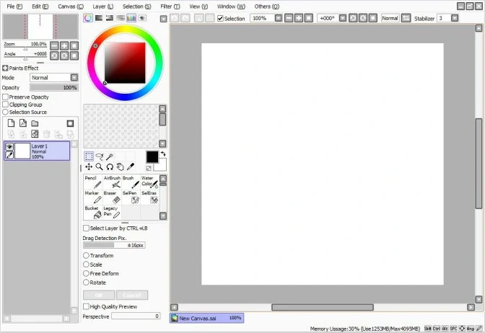Image resolution: width=485 pixels, height=333 pixels.
Task: Add a layer mask
Action: [70, 123]
